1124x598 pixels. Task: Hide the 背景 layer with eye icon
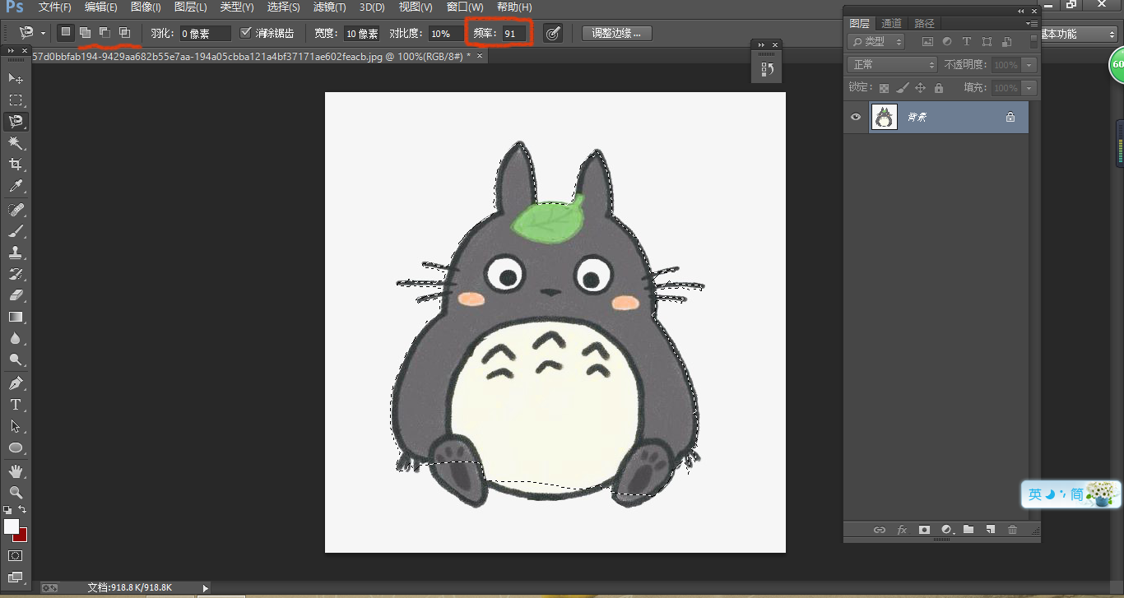coord(856,117)
